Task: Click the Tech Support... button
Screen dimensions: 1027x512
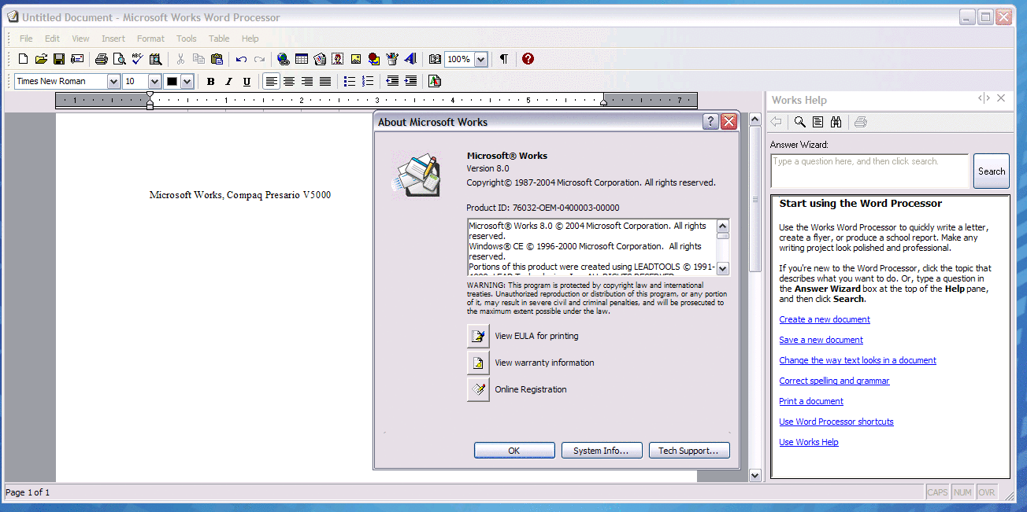Action: (688, 451)
